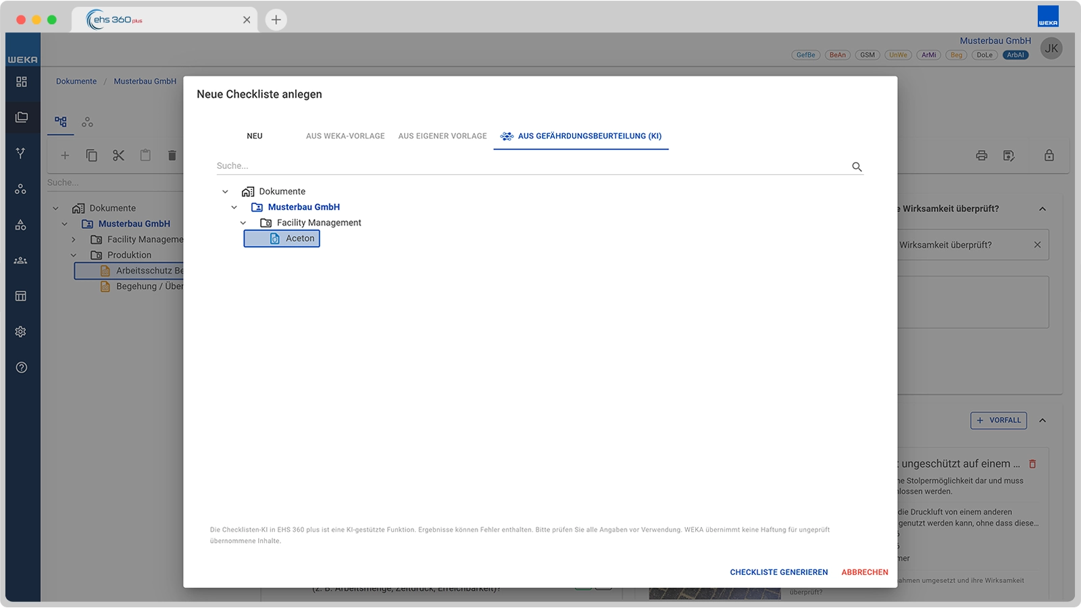Click the lock icon at right
The height and width of the screenshot is (608, 1081).
(x=1049, y=155)
